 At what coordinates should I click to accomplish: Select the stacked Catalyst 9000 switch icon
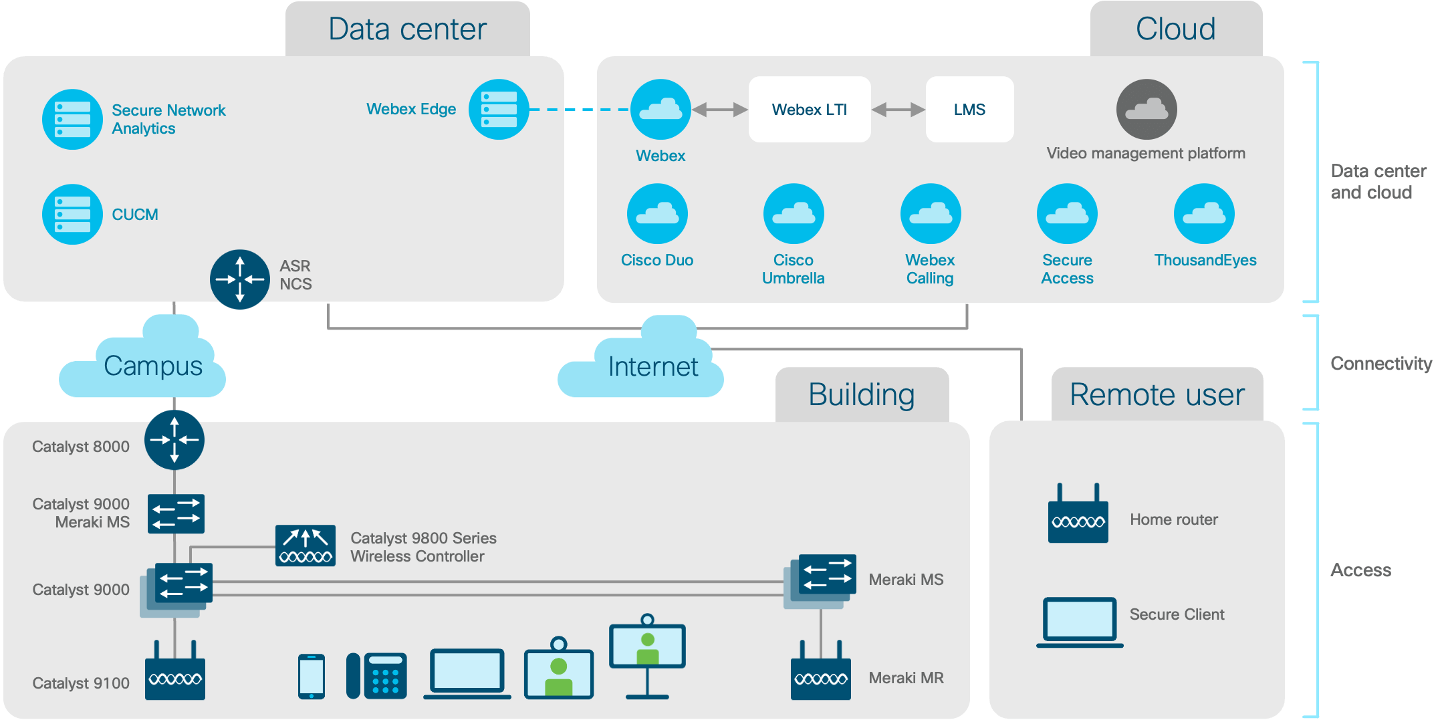click(176, 590)
